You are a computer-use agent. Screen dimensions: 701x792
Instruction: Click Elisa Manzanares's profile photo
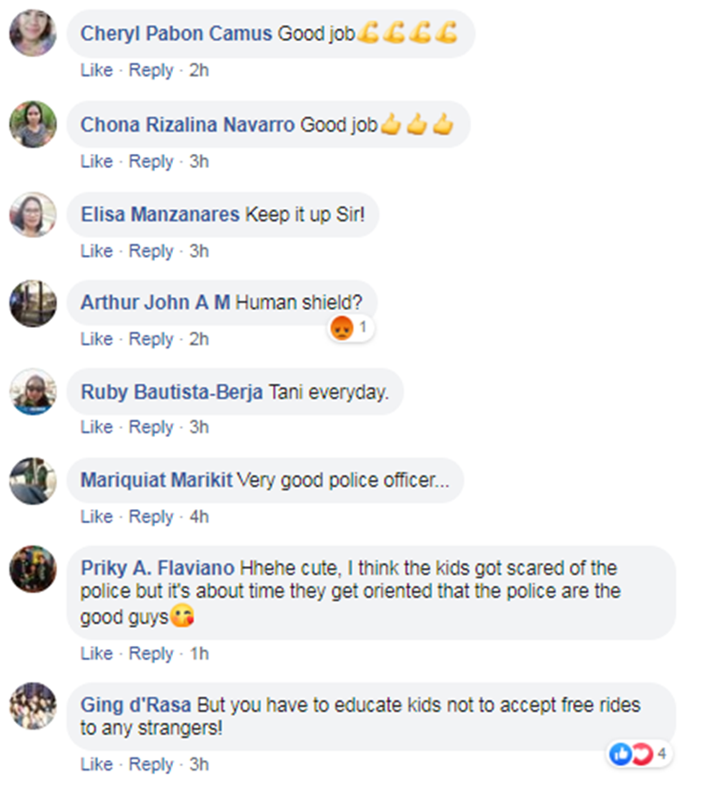[33, 215]
